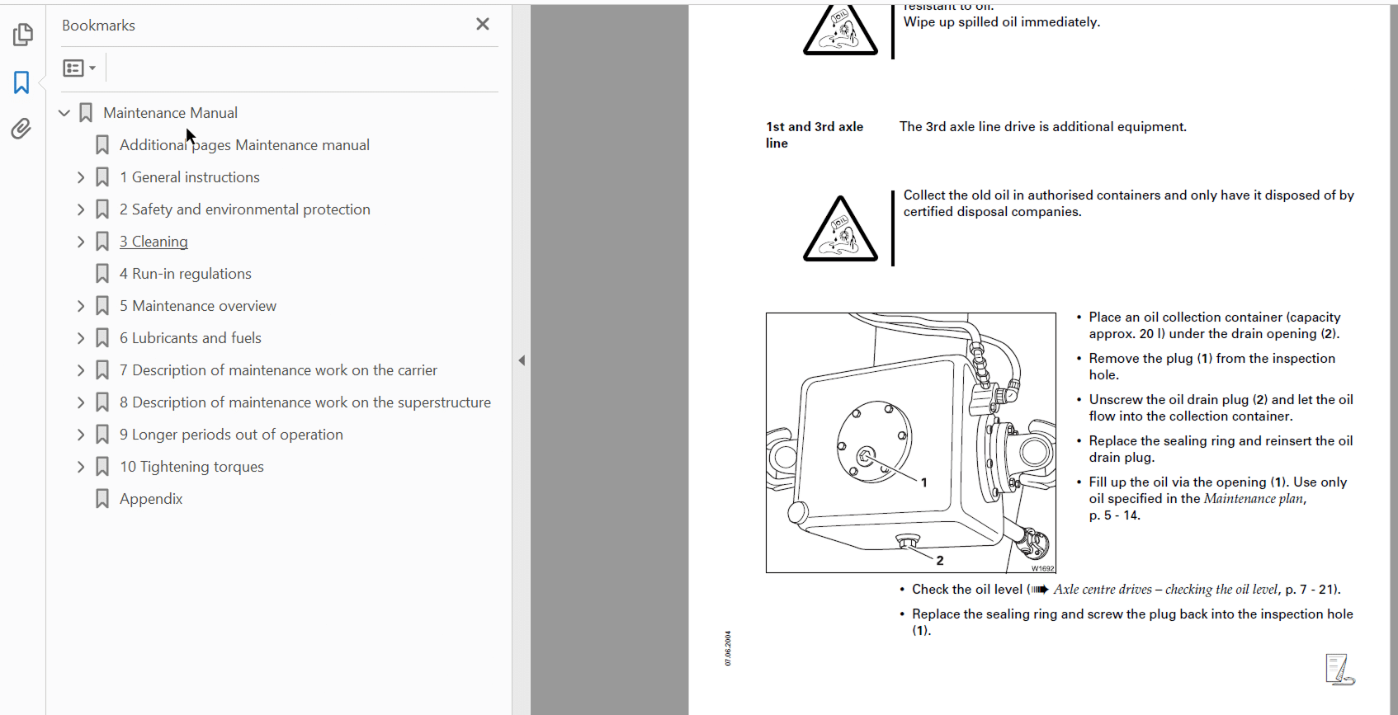Screen dimensions: 1398x715
Task: Click bookmark icon beside Maintenance Manual
Action: [x=86, y=113]
